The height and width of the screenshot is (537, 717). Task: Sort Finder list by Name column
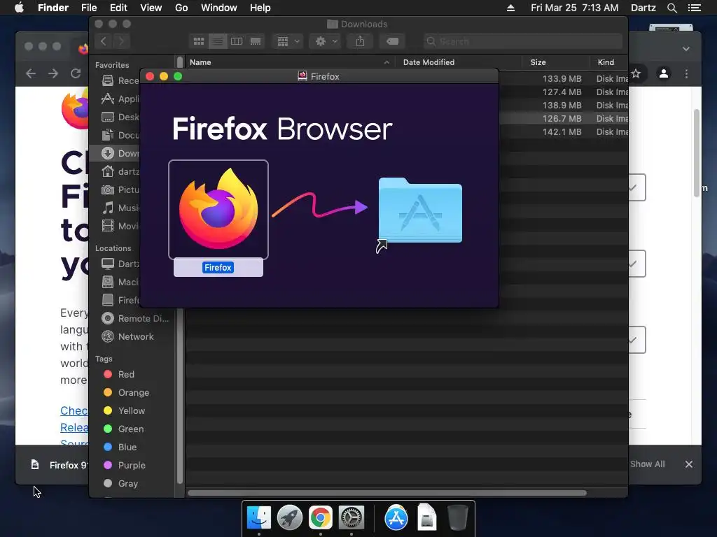(x=291, y=62)
